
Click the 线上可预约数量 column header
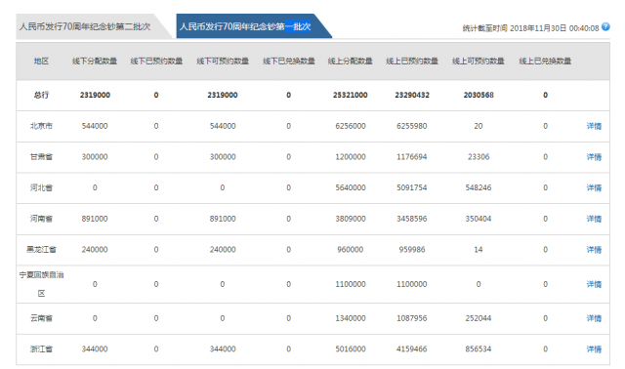point(479,61)
